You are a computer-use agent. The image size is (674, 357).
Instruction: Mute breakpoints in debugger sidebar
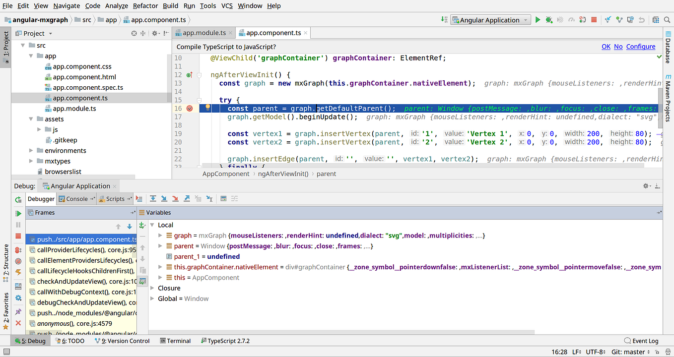point(18,261)
